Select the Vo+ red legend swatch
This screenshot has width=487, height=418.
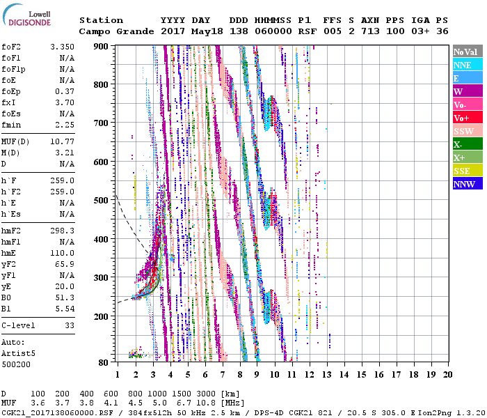pos(468,118)
